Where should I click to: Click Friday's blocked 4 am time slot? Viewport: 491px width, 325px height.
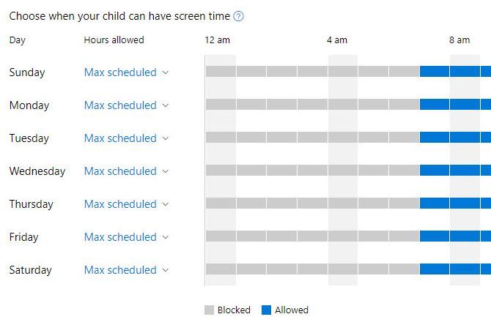(x=343, y=236)
